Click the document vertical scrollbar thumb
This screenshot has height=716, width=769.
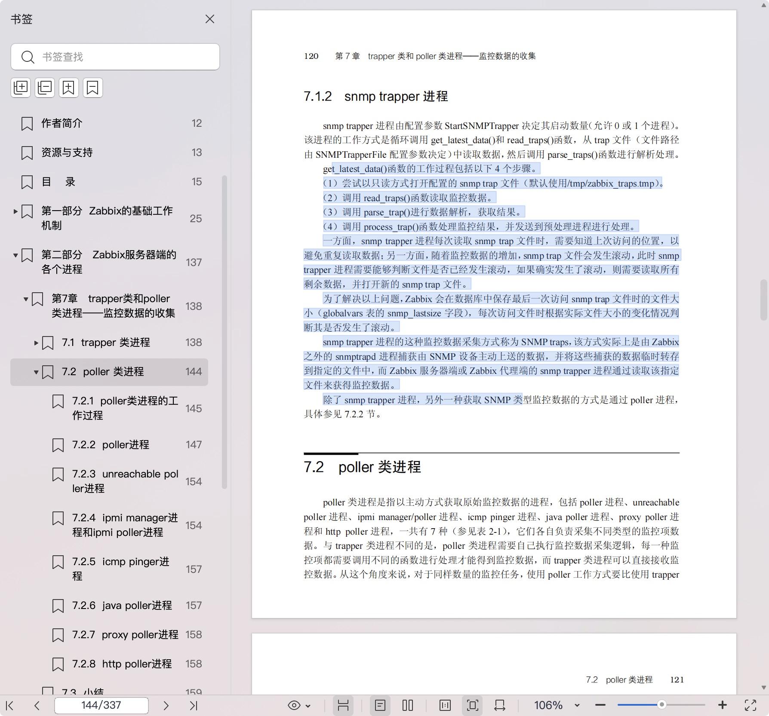point(764,300)
